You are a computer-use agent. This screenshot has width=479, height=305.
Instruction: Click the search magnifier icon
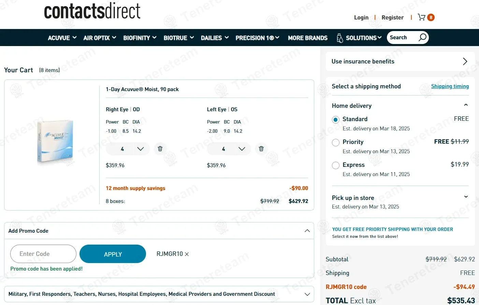point(422,37)
